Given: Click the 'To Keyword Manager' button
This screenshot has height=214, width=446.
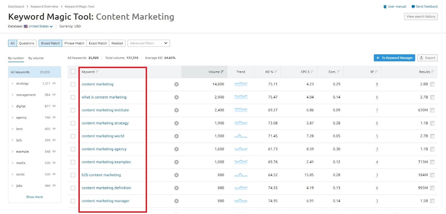Looking at the screenshot, I should pyautogui.click(x=394, y=58).
